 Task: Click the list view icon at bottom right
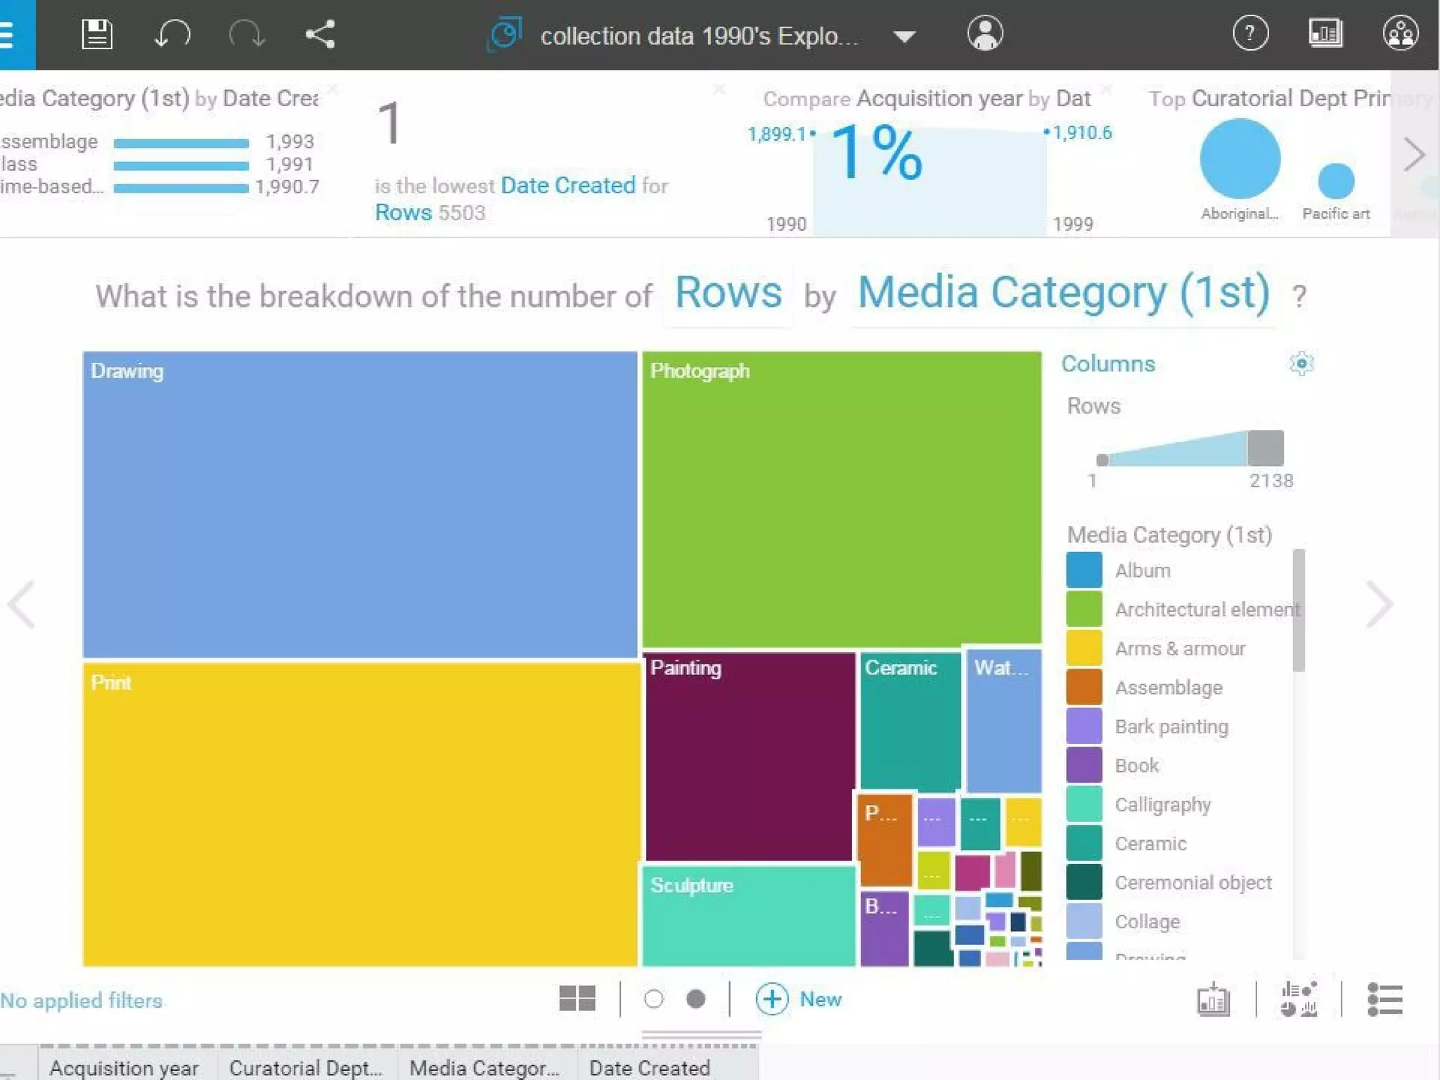tap(1384, 999)
